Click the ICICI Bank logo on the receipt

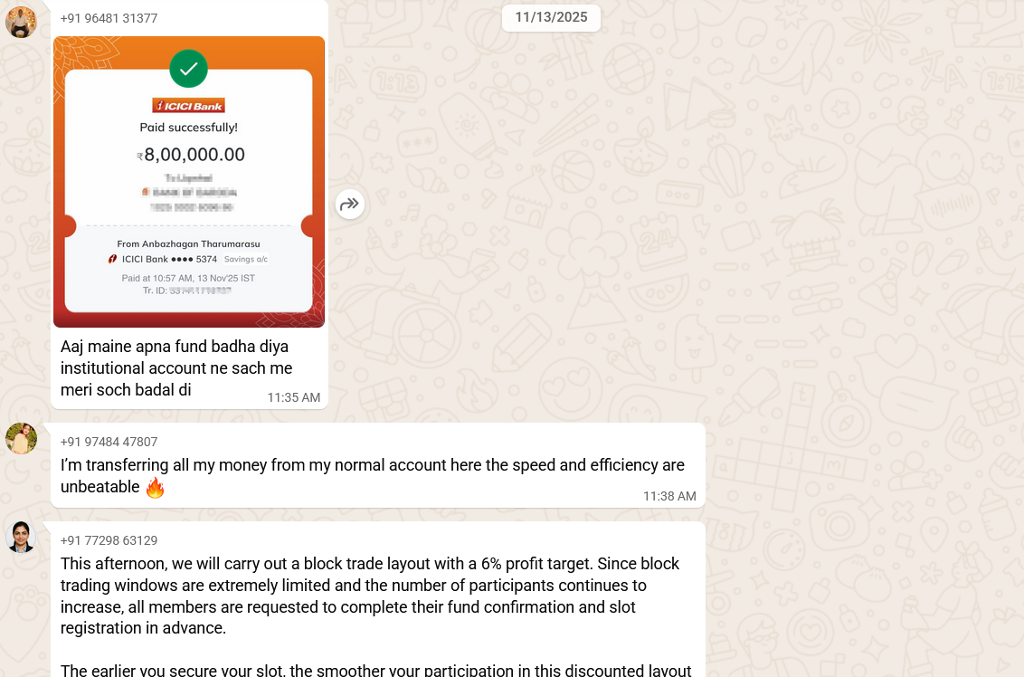click(x=188, y=105)
